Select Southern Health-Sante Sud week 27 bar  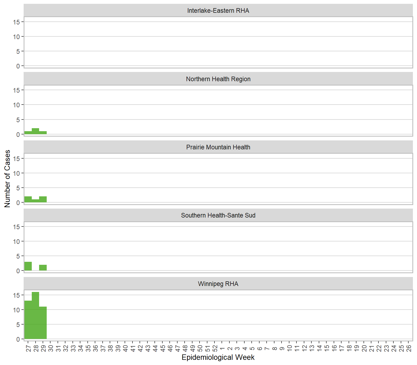(28, 266)
